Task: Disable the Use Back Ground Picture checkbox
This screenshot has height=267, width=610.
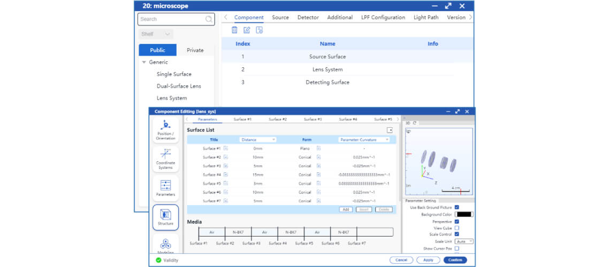Action: click(x=456, y=207)
